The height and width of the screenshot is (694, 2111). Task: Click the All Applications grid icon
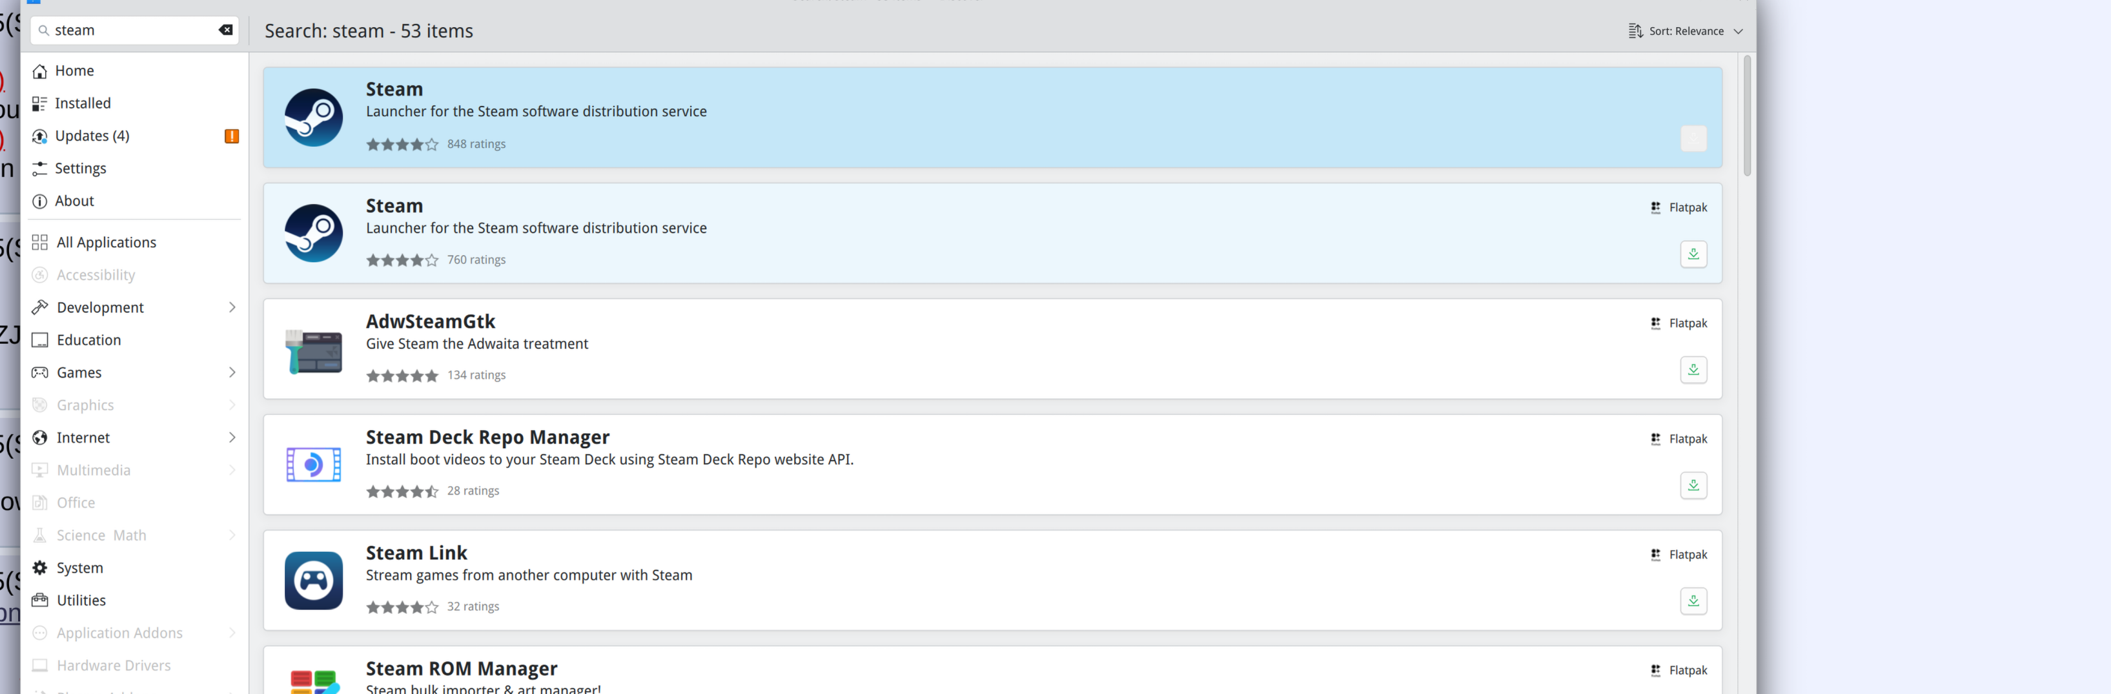pyautogui.click(x=39, y=243)
